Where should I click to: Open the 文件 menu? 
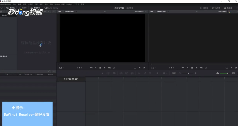click(x=14, y=4)
